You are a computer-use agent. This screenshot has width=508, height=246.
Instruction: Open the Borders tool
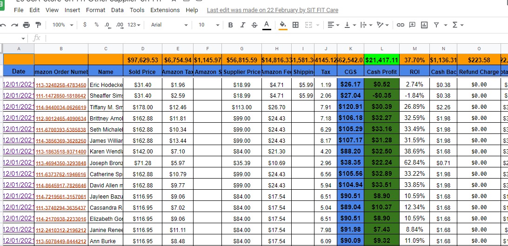[295, 25]
